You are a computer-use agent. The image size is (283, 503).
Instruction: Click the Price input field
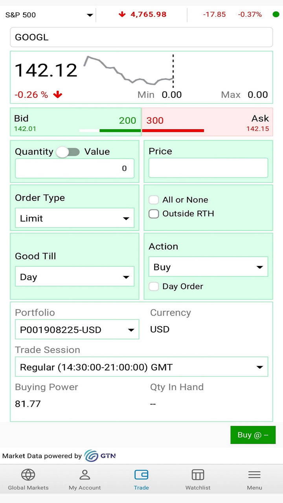[208, 168]
